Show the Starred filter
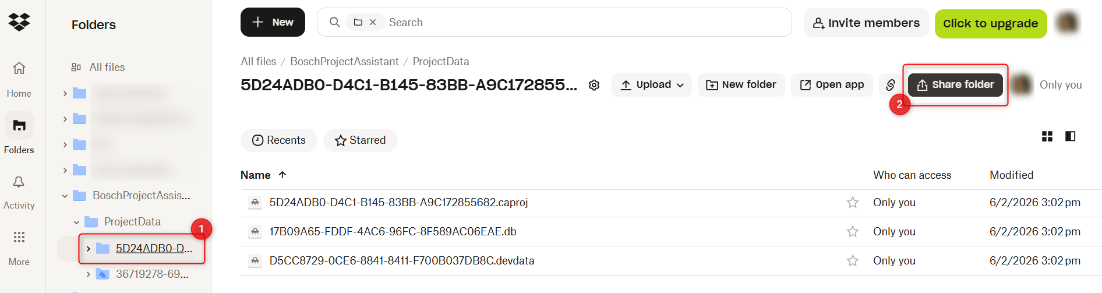 click(360, 140)
